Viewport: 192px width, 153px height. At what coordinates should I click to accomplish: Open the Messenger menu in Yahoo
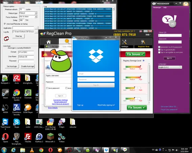tap(157, 7)
